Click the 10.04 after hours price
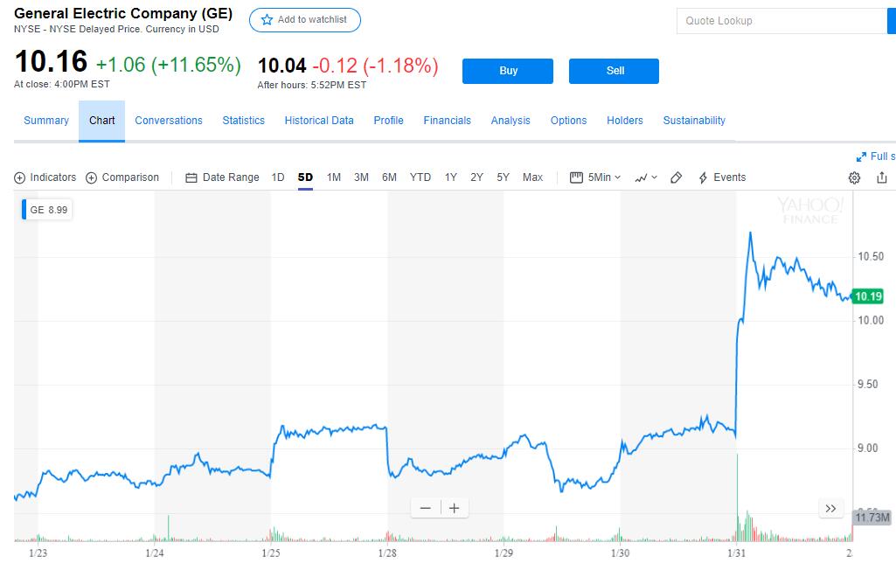 tap(282, 66)
